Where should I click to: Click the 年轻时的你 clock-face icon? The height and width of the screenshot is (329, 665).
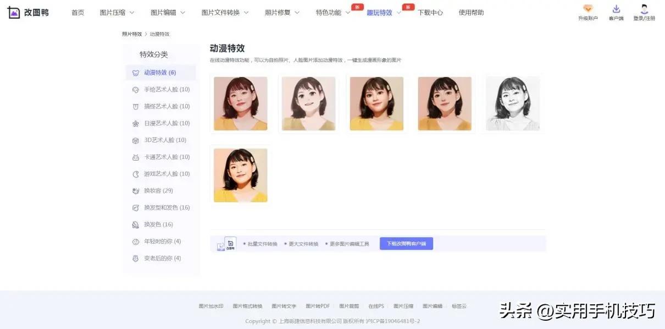point(135,242)
